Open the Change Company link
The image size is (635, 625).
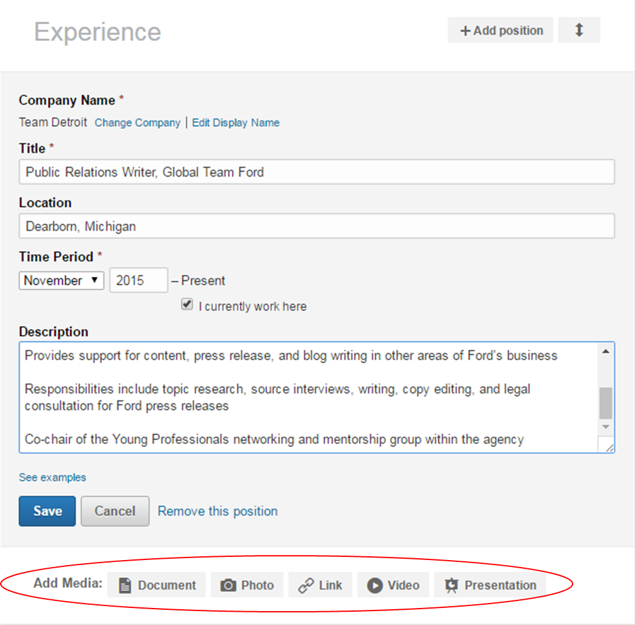[137, 122]
